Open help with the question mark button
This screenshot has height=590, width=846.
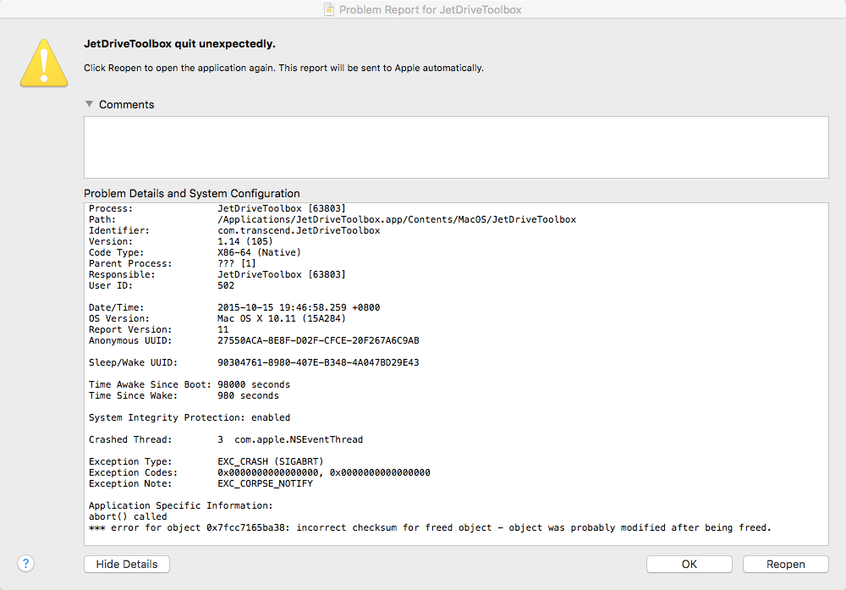(x=26, y=564)
